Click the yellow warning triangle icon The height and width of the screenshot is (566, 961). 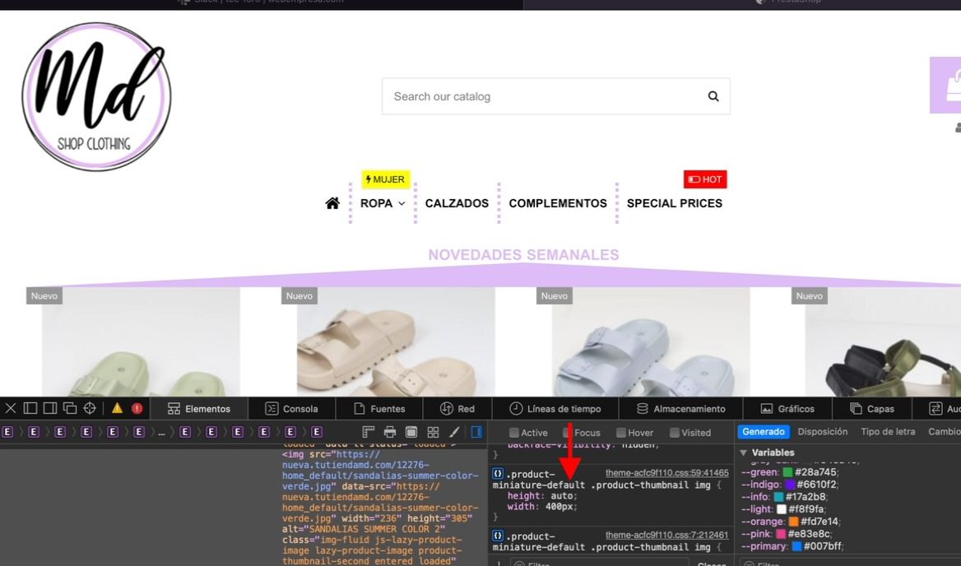117,408
